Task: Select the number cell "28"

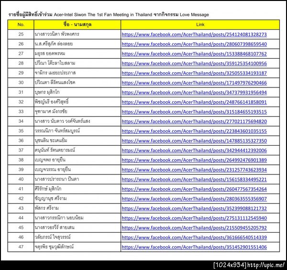Action: click(x=21, y=63)
